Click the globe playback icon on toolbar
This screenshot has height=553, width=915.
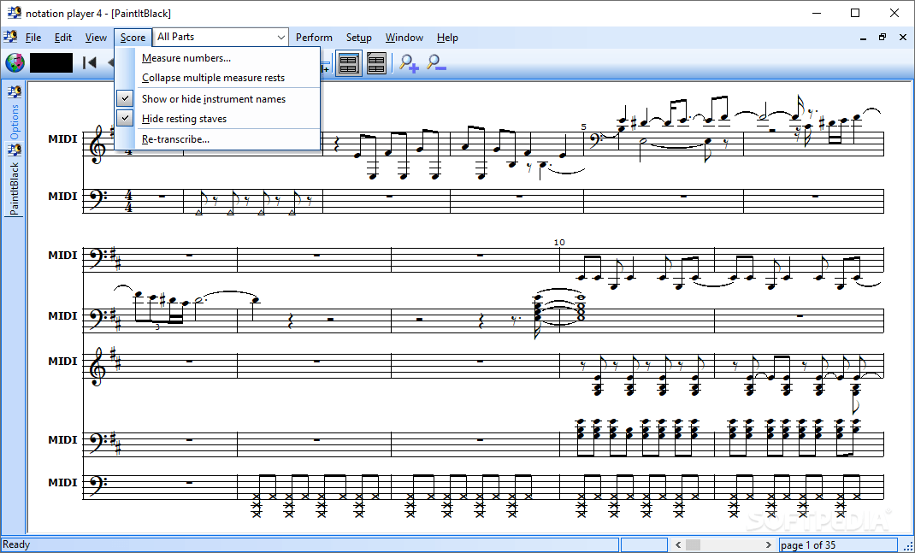(x=16, y=62)
